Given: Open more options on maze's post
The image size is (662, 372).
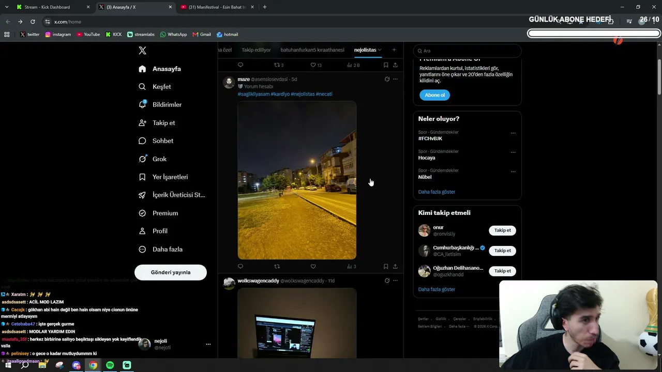Looking at the screenshot, I should point(395,79).
